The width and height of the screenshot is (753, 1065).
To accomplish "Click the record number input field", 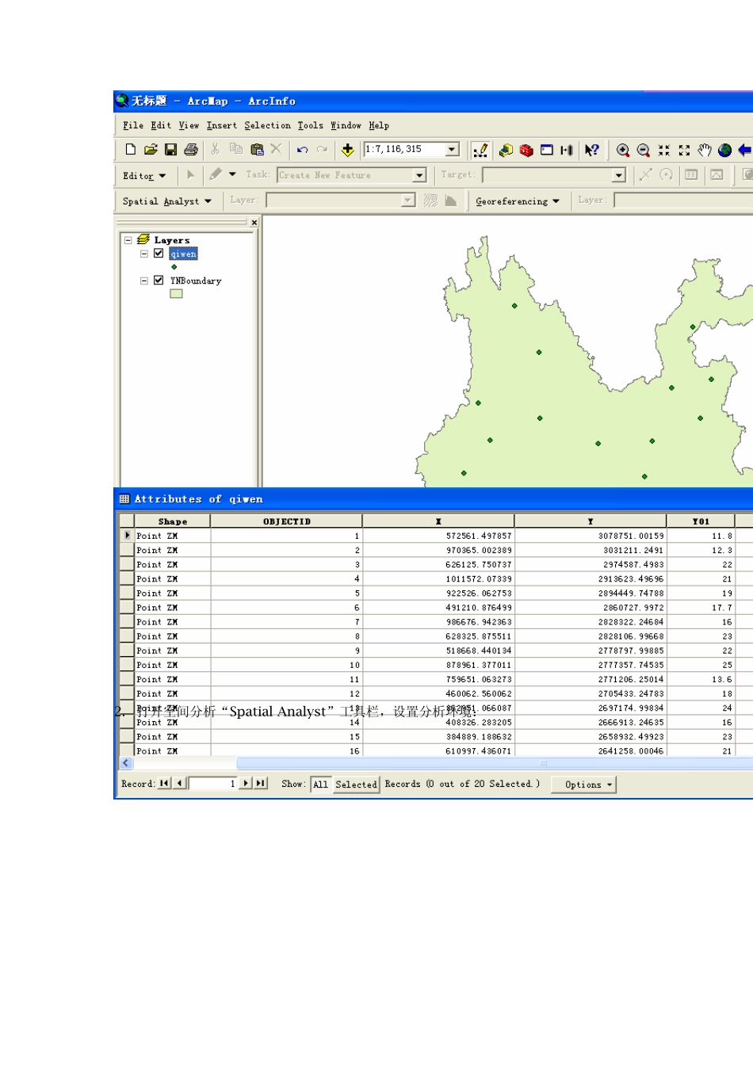I will pyautogui.click(x=213, y=784).
